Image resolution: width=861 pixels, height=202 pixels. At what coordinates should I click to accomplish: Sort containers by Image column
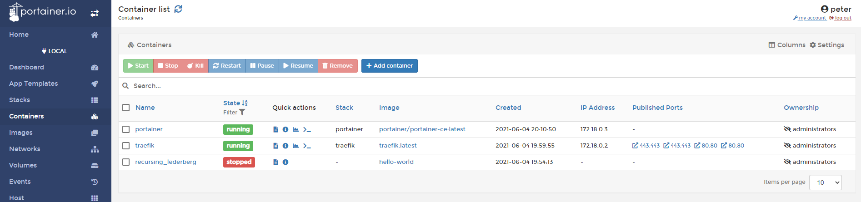(389, 108)
